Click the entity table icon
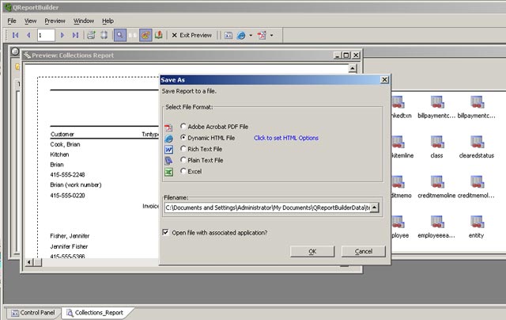The image size is (506, 320). [x=477, y=222]
